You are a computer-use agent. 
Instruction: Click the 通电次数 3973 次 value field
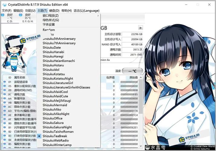pyautogui.click(x=133, y=49)
